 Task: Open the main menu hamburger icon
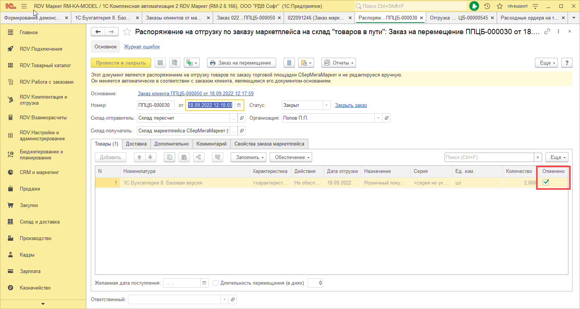click(24, 6)
